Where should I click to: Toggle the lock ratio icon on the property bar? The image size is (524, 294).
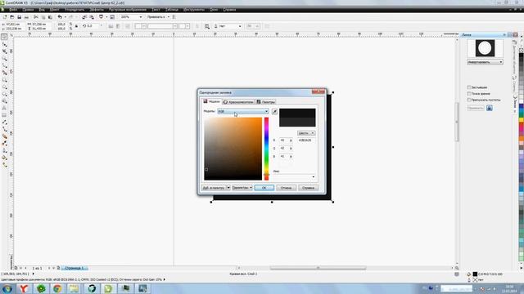[x=76, y=26]
